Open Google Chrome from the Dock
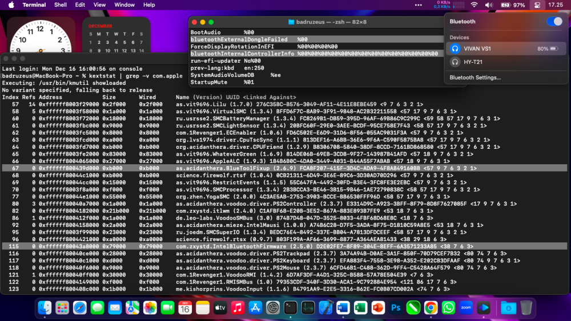Viewport: 571px width, 321px height. 431,308
